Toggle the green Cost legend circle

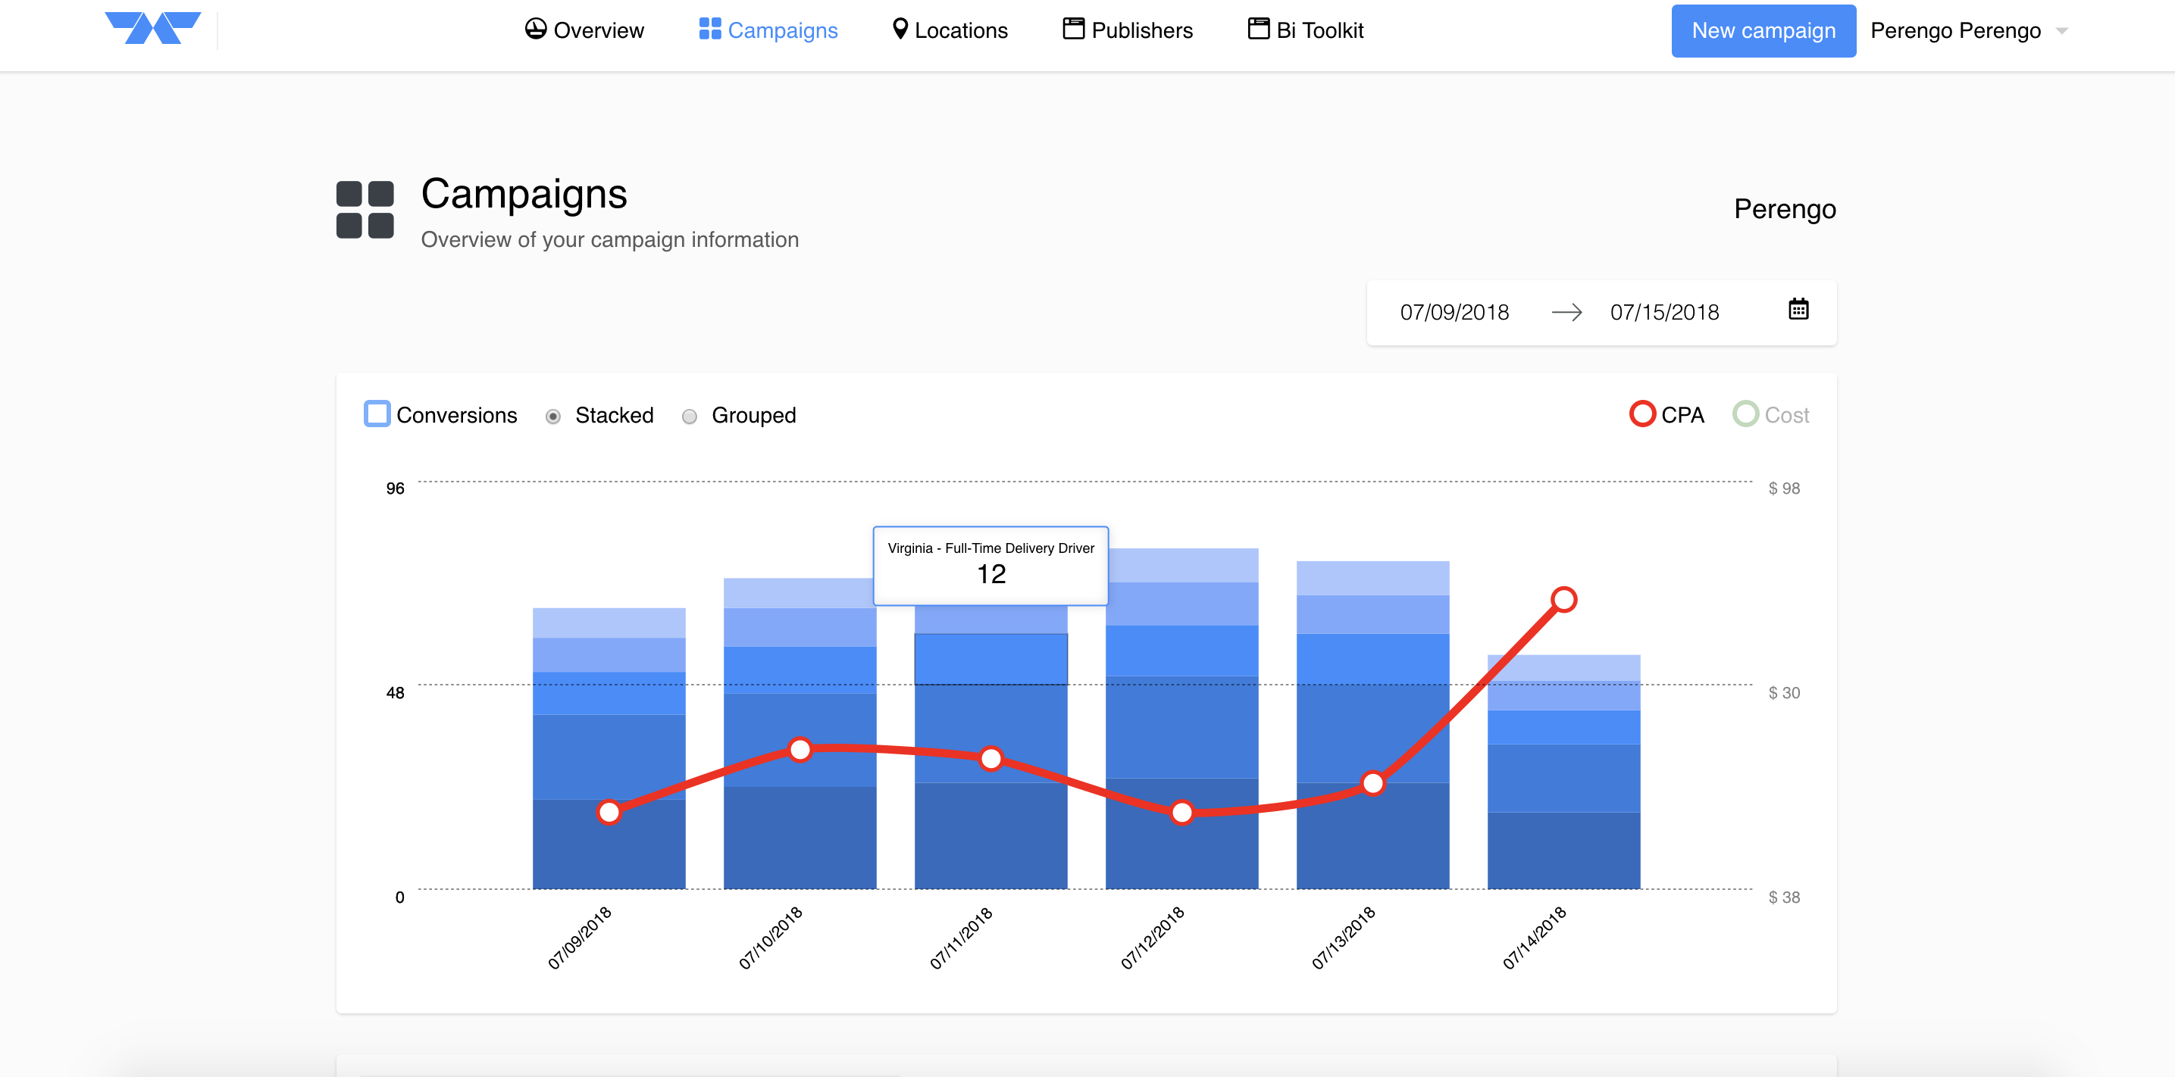[1745, 414]
